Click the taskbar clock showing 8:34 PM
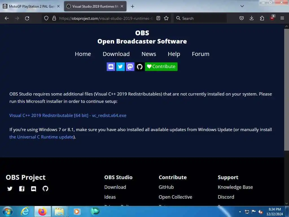This screenshot has width=289, height=217. coord(275,212)
